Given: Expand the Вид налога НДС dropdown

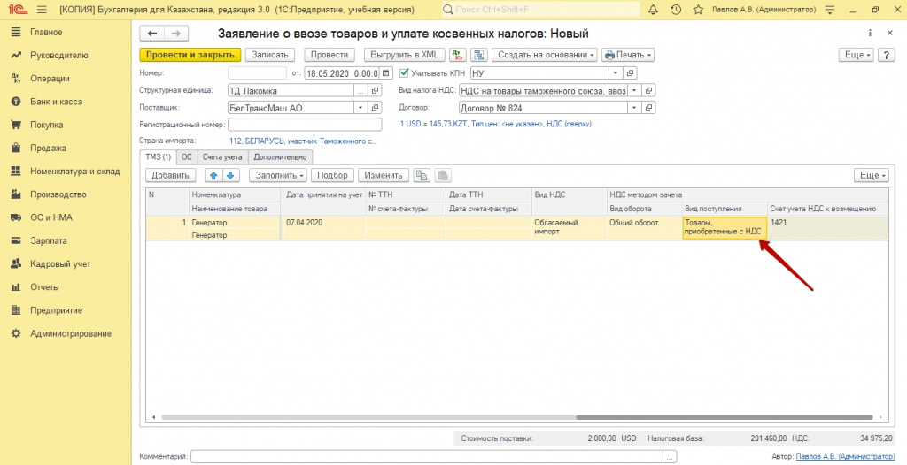Looking at the screenshot, I should tap(634, 91).
